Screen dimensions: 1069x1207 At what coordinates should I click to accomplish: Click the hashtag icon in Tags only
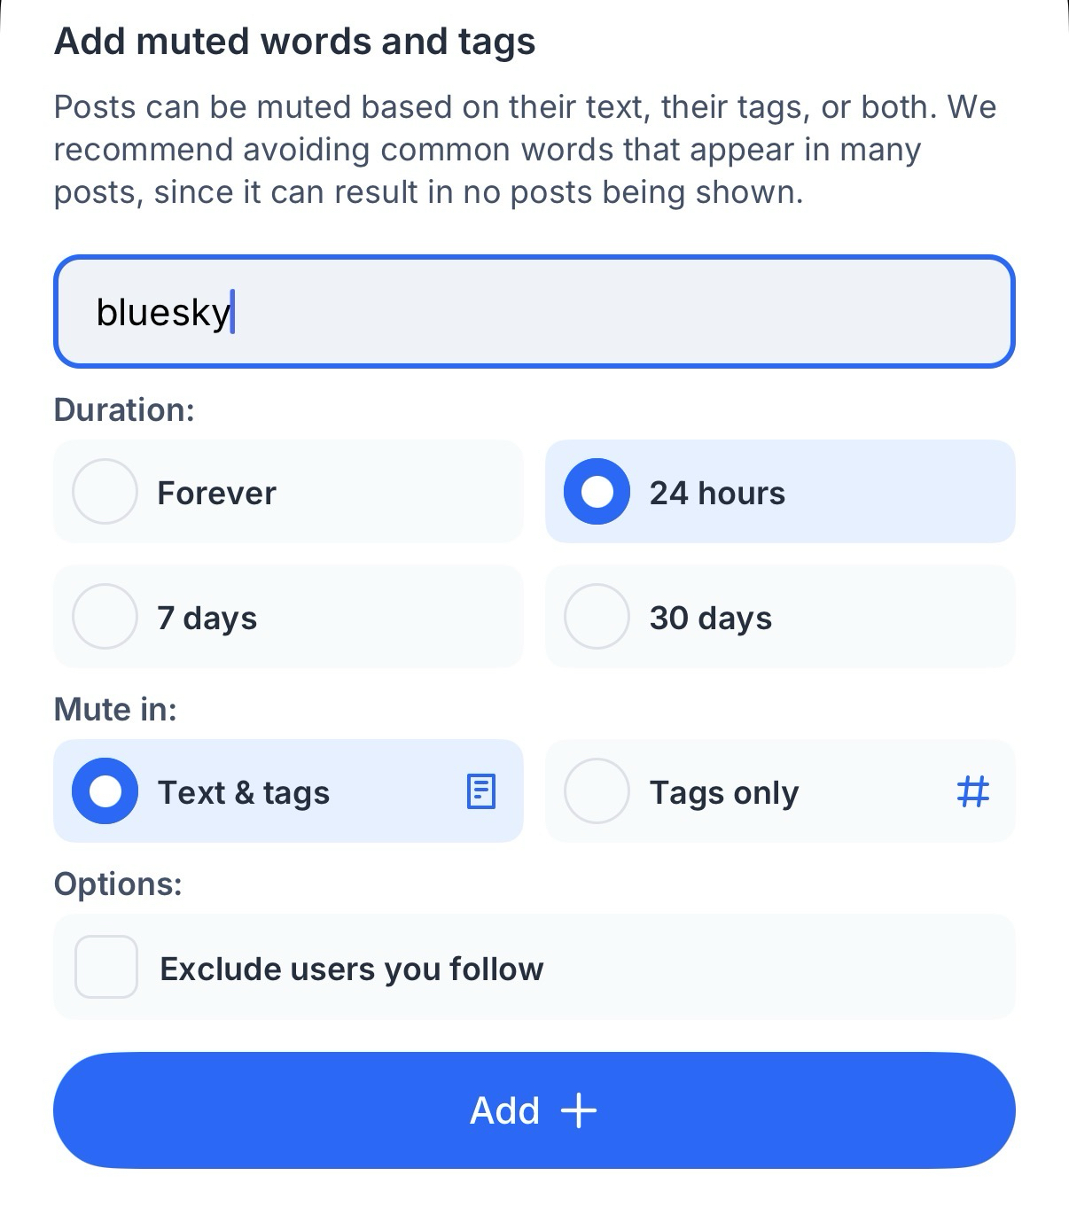[x=972, y=790]
